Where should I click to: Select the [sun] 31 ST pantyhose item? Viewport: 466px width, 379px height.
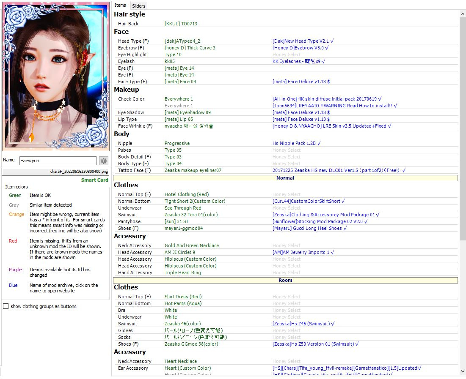[176, 221]
